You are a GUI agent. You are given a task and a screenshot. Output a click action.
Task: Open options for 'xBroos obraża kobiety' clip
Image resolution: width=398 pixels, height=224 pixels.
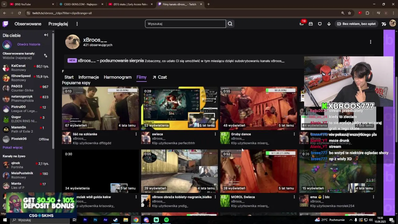(x=215, y=197)
